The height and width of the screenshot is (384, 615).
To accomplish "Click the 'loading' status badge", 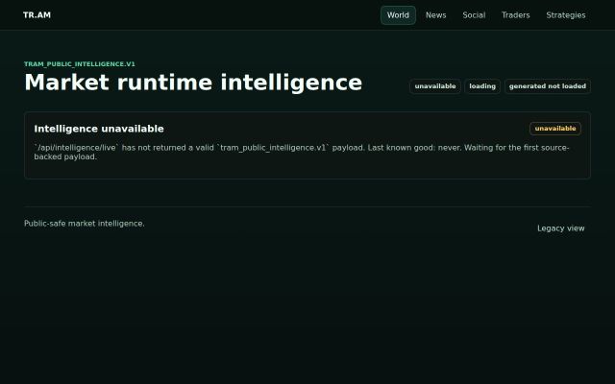I will point(482,86).
